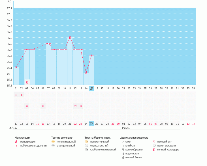Select highlighted cycle day 15
207x166 pixels.
91,89
